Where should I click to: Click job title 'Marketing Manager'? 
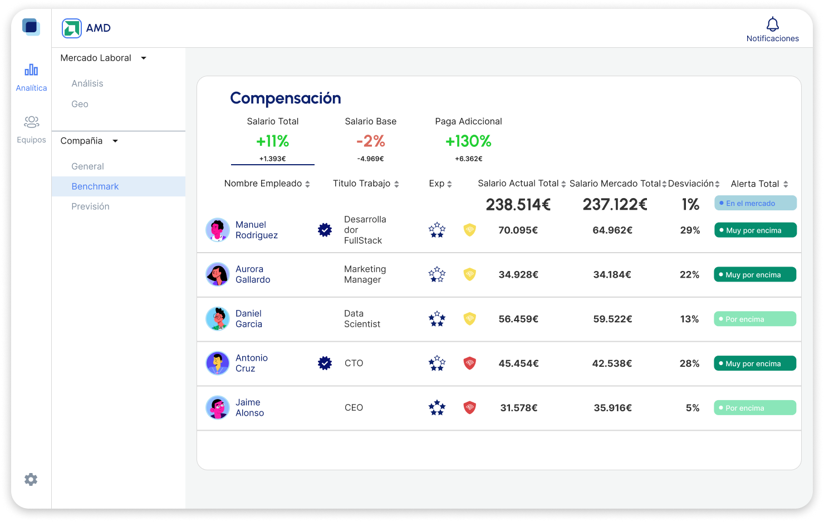(x=365, y=274)
